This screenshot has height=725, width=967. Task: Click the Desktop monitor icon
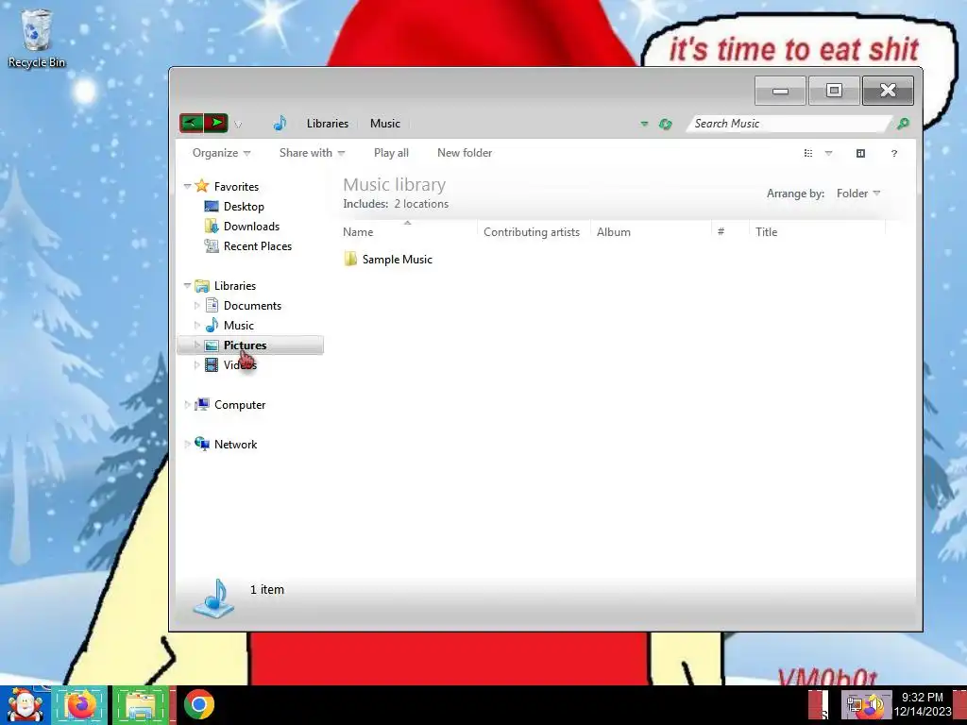click(x=211, y=207)
